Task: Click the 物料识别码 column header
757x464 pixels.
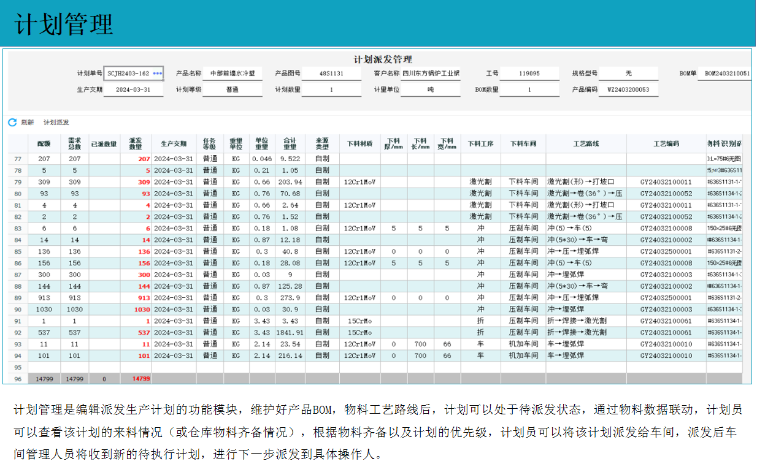Action: click(724, 143)
